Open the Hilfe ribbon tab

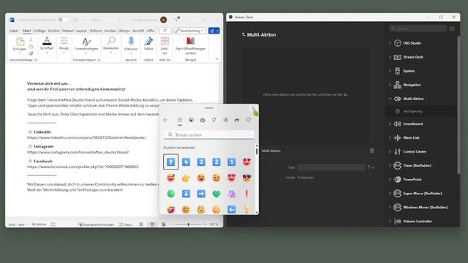151,31
